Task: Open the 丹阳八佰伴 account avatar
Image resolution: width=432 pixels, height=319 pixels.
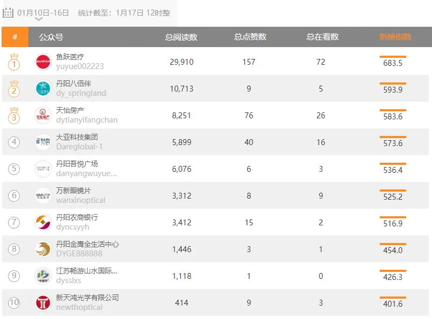Action: click(43, 88)
